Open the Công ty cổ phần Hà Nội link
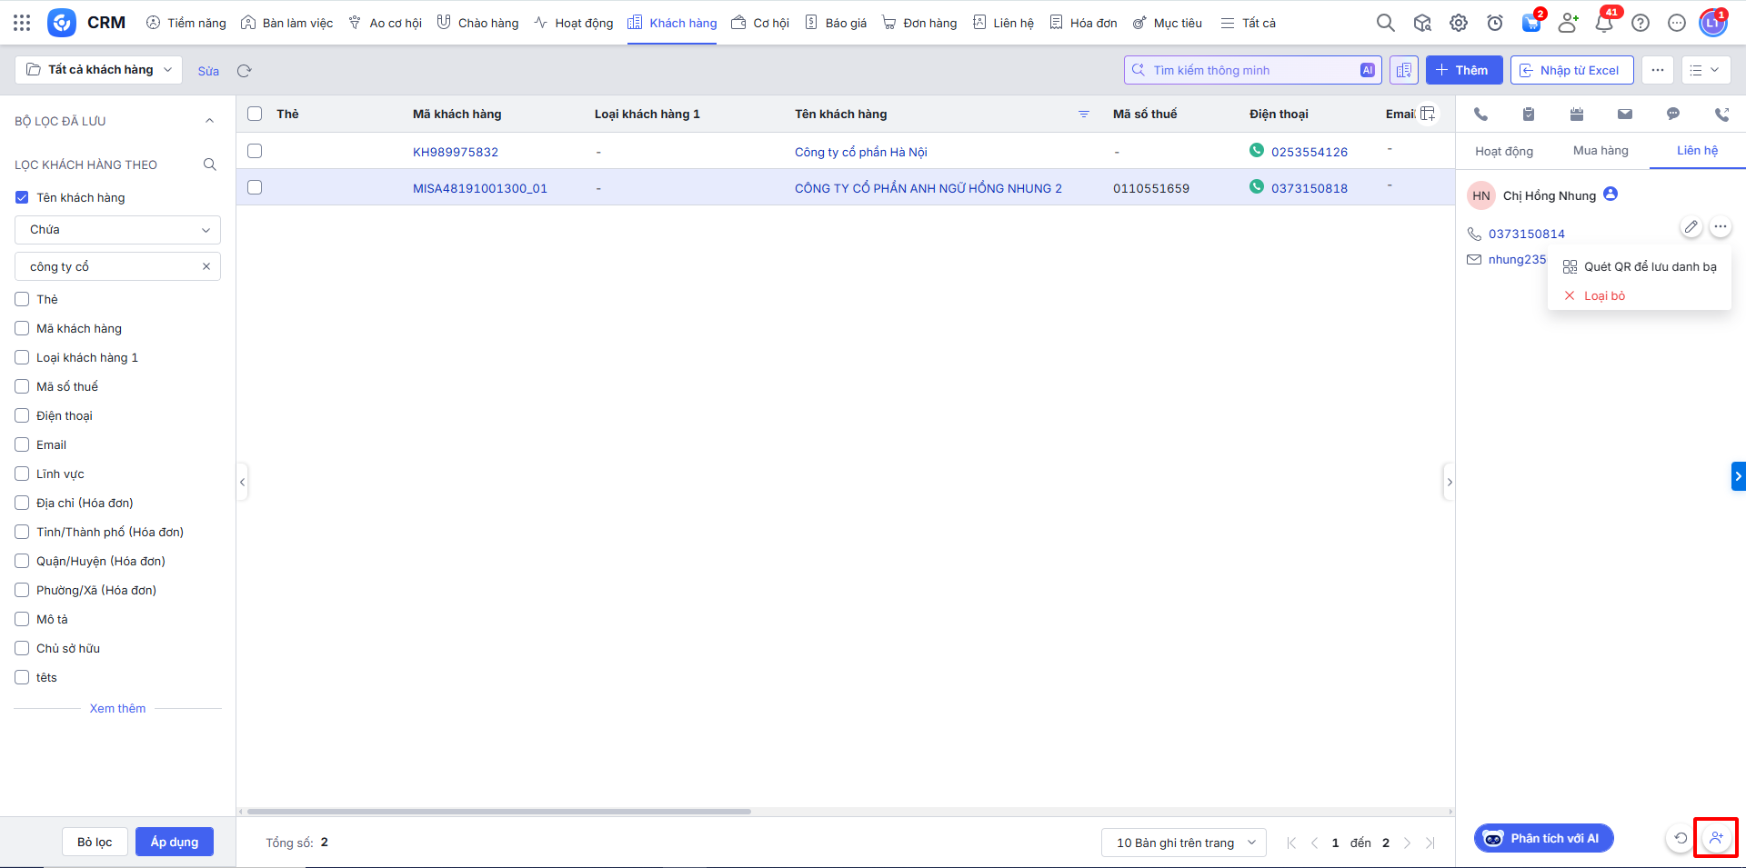Screen dimensions: 1746x868 (860, 152)
